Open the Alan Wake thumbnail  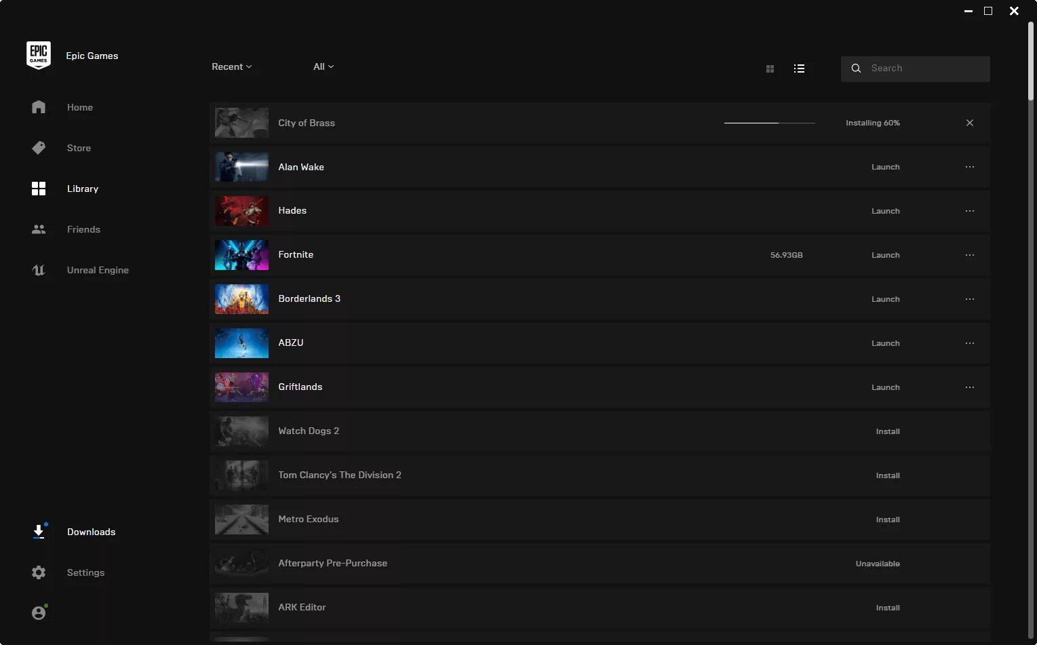(x=241, y=167)
